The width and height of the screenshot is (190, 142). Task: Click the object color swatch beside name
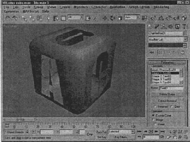click(185, 33)
